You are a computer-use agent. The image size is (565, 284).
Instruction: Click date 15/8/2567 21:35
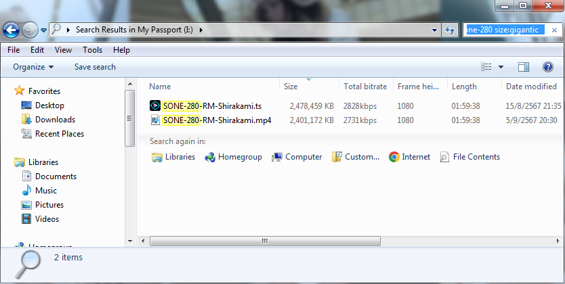tap(533, 106)
